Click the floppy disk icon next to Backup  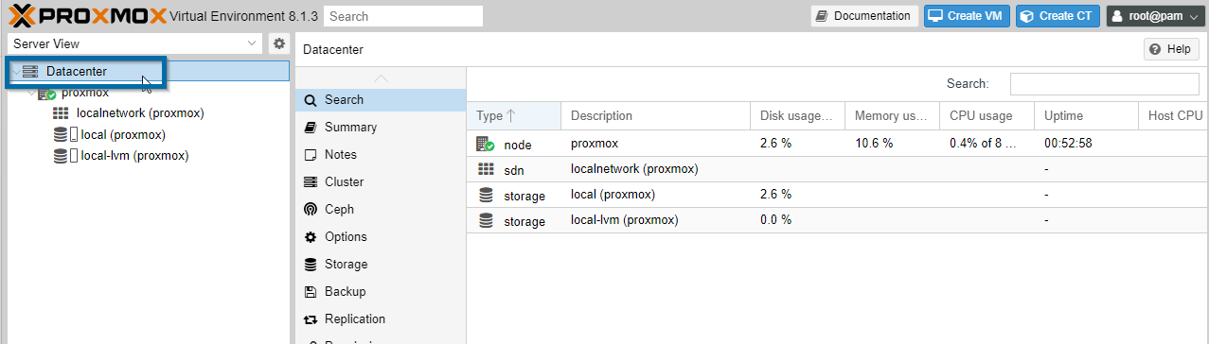tap(310, 291)
